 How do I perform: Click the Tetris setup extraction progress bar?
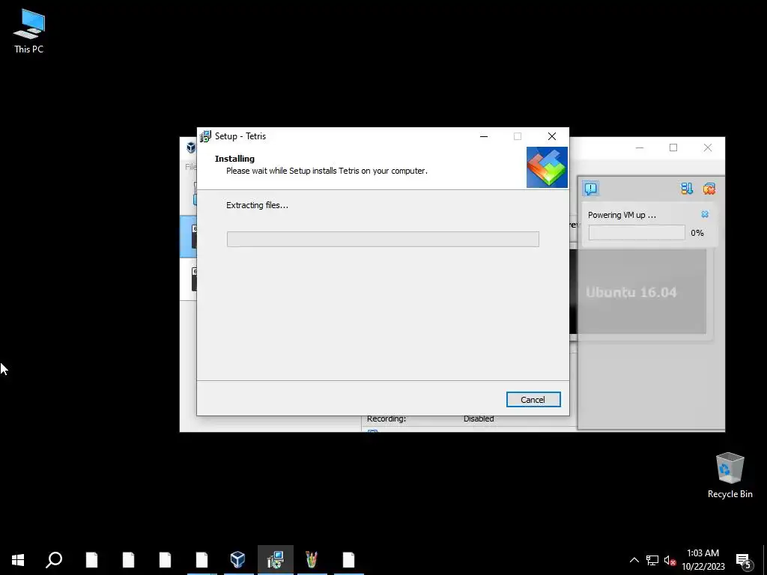point(383,239)
